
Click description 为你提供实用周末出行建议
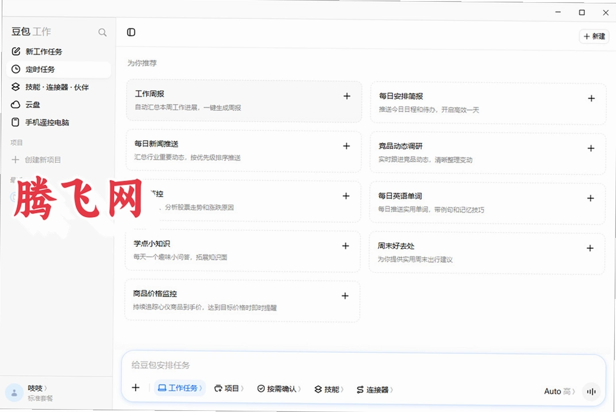coord(415,260)
